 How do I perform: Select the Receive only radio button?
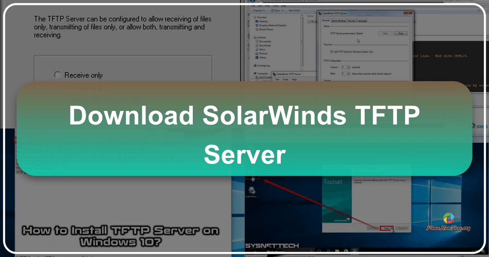click(x=57, y=75)
